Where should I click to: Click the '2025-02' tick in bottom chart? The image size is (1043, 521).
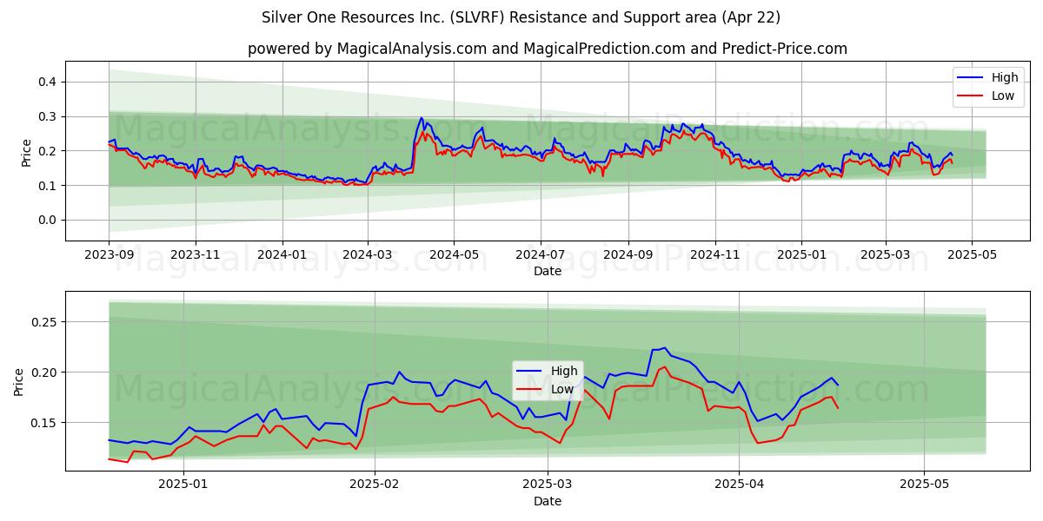point(375,485)
